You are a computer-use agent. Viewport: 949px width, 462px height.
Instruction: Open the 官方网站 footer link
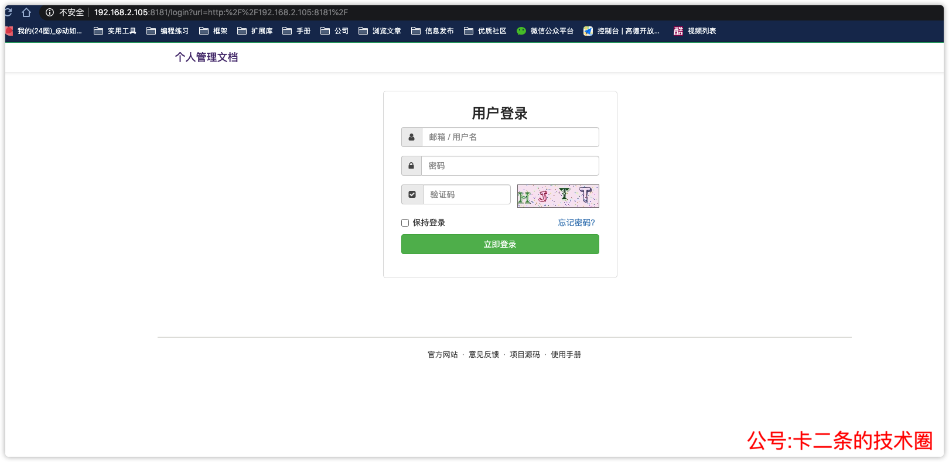pos(443,354)
